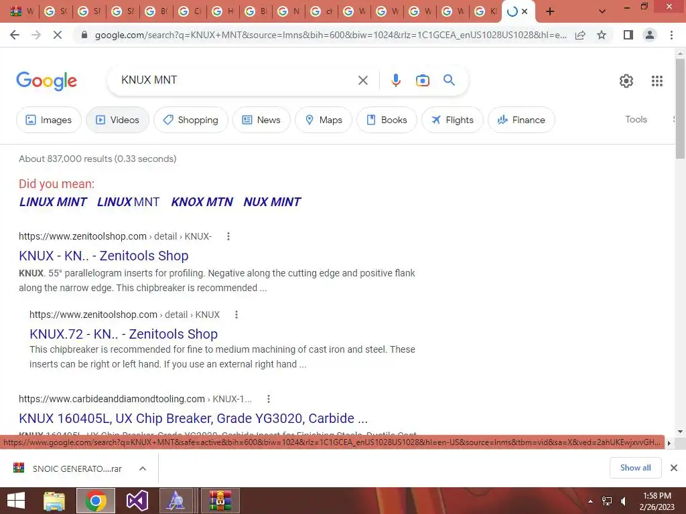Share this page from address bar
The image size is (686, 514).
(x=580, y=35)
